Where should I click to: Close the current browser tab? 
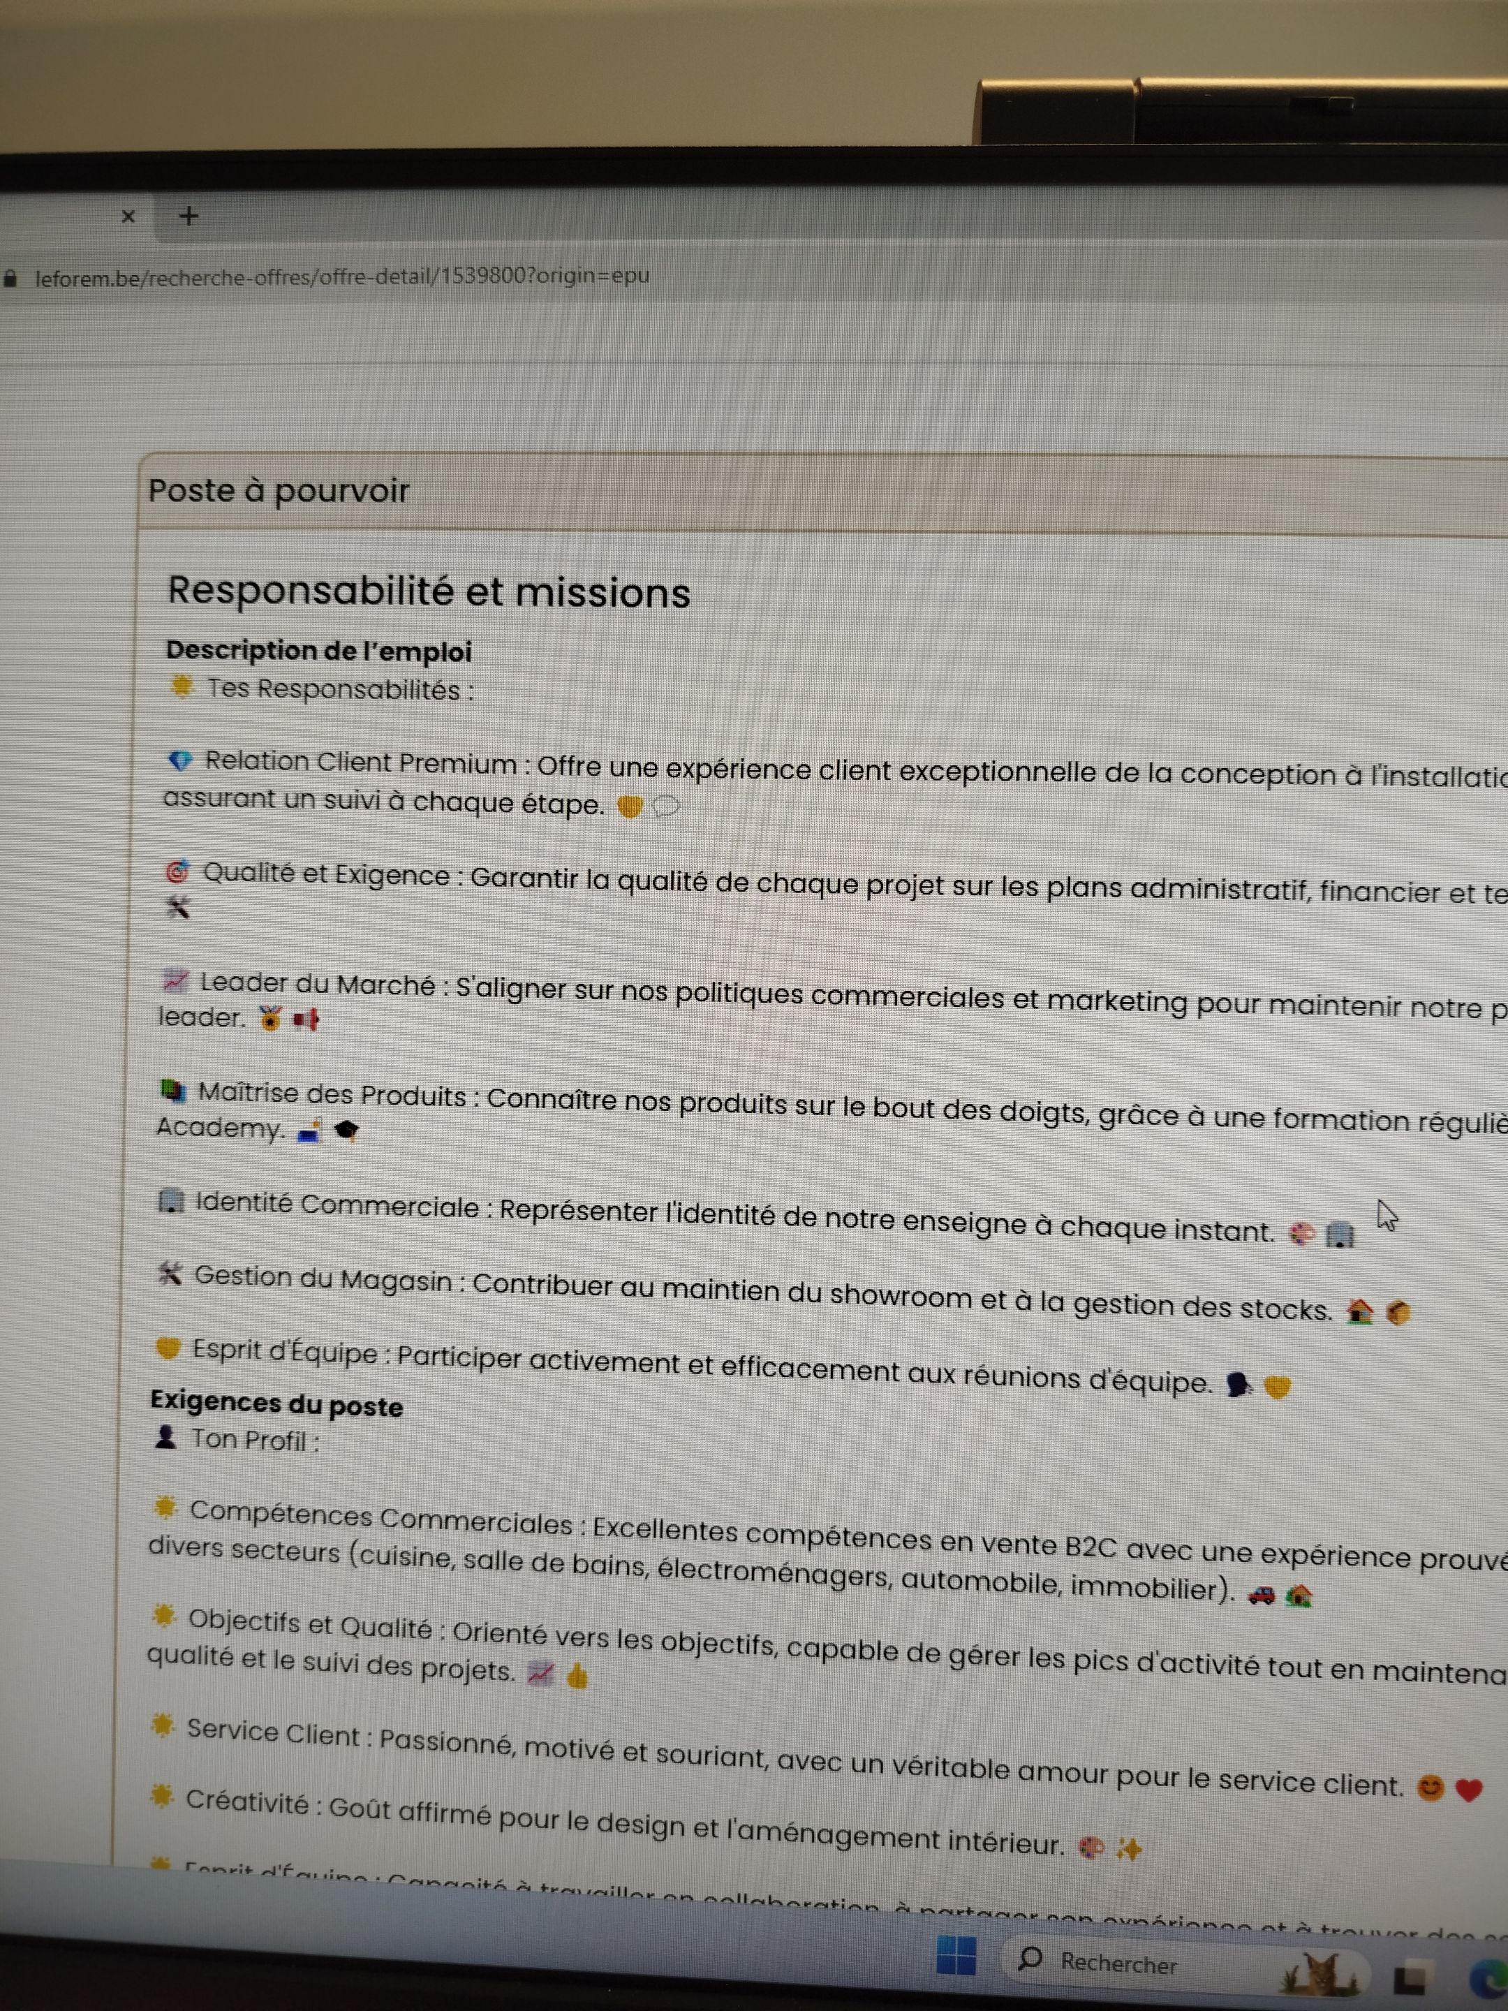click(128, 216)
